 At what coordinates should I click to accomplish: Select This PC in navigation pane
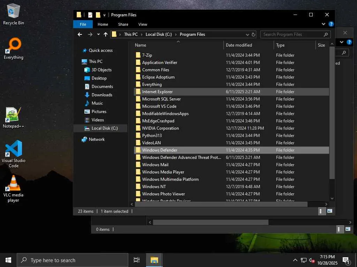pos(96,61)
